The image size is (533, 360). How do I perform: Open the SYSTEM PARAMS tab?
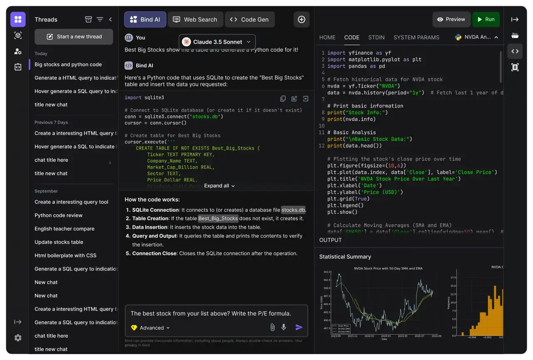click(416, 37)
